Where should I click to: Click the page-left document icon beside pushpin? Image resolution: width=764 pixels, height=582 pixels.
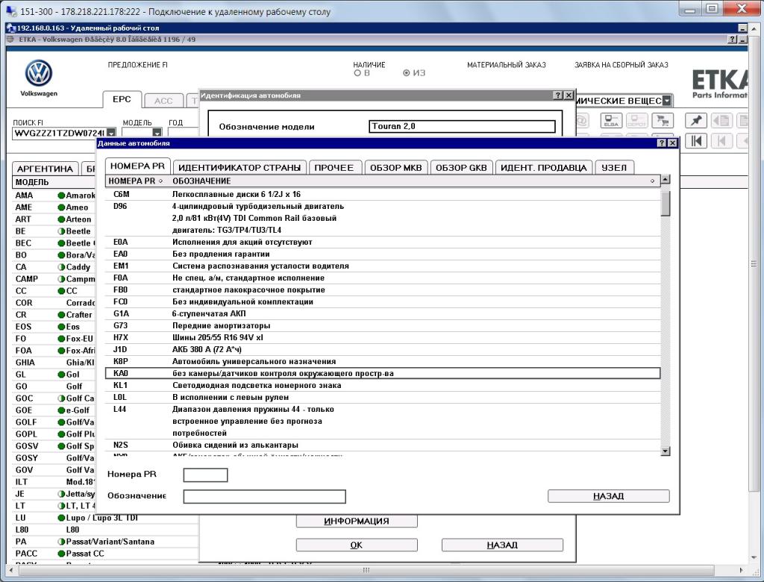point(722,120)
